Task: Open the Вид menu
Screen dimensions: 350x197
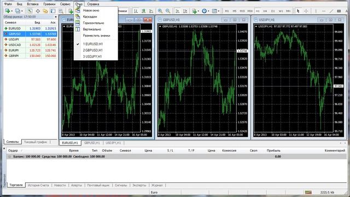Action: [x=20, y=4]
